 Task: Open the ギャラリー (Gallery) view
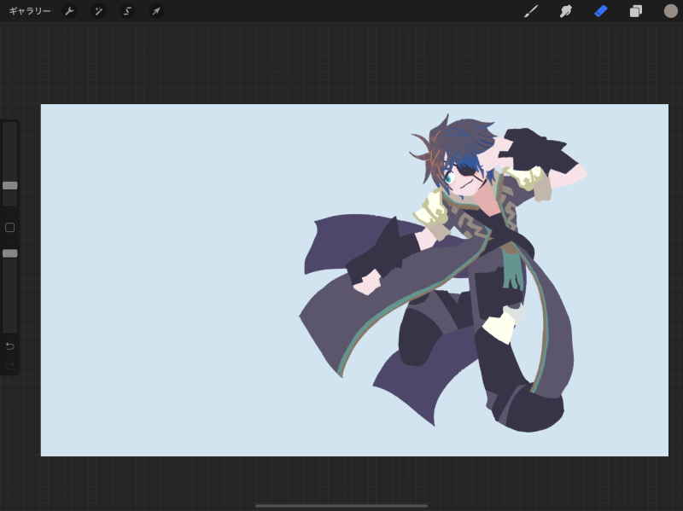30,11
